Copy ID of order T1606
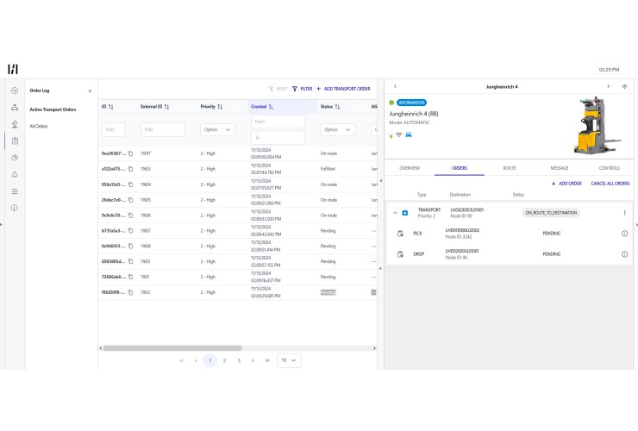 click(130, 215)
